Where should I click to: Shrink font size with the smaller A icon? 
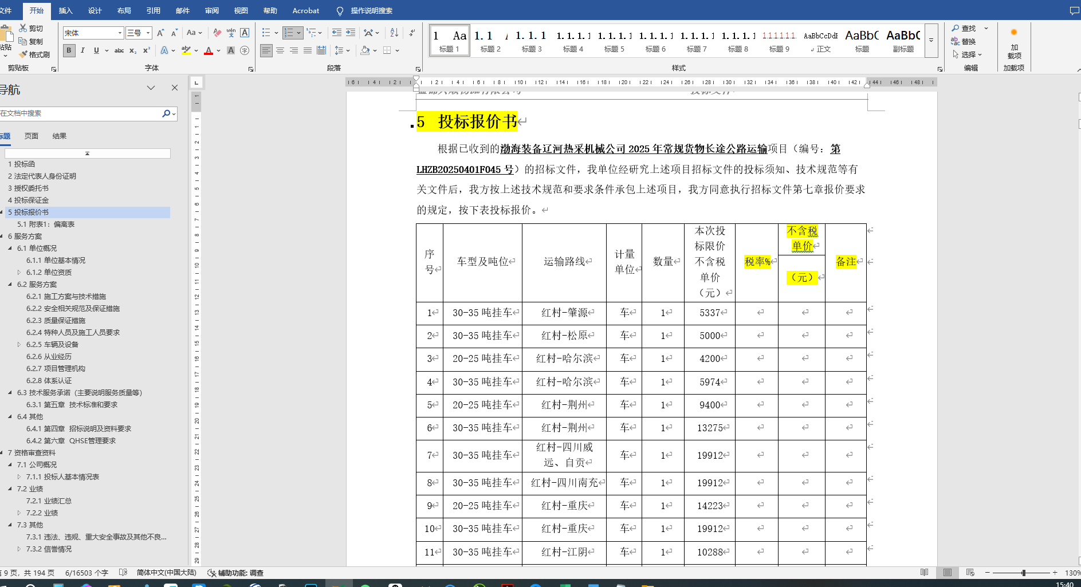(174, 33)
